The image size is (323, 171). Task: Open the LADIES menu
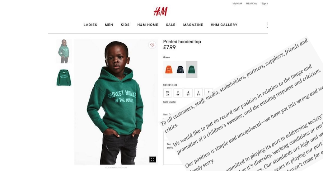(90, 25)
